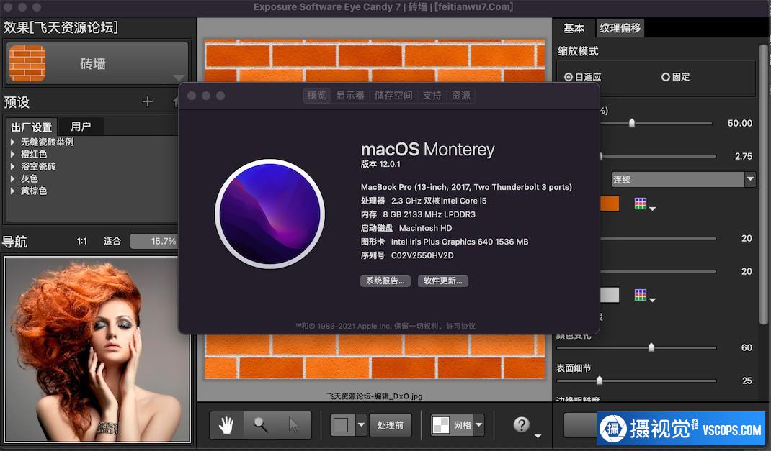771x451 pixels.
Task: Open the 支持 tab in About window
Action: (x=432, y=95)
